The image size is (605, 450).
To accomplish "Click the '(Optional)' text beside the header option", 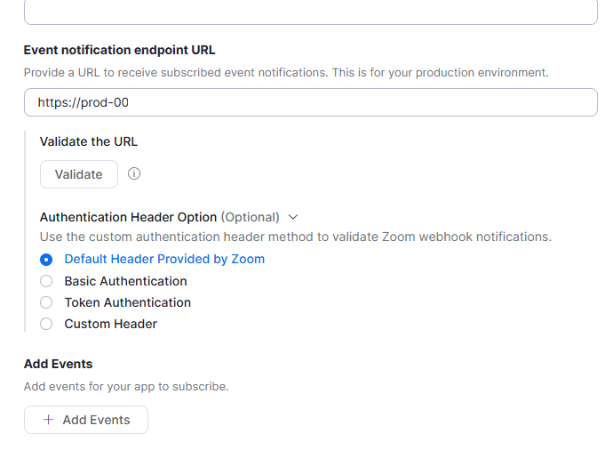I will [x=250, y=217].
